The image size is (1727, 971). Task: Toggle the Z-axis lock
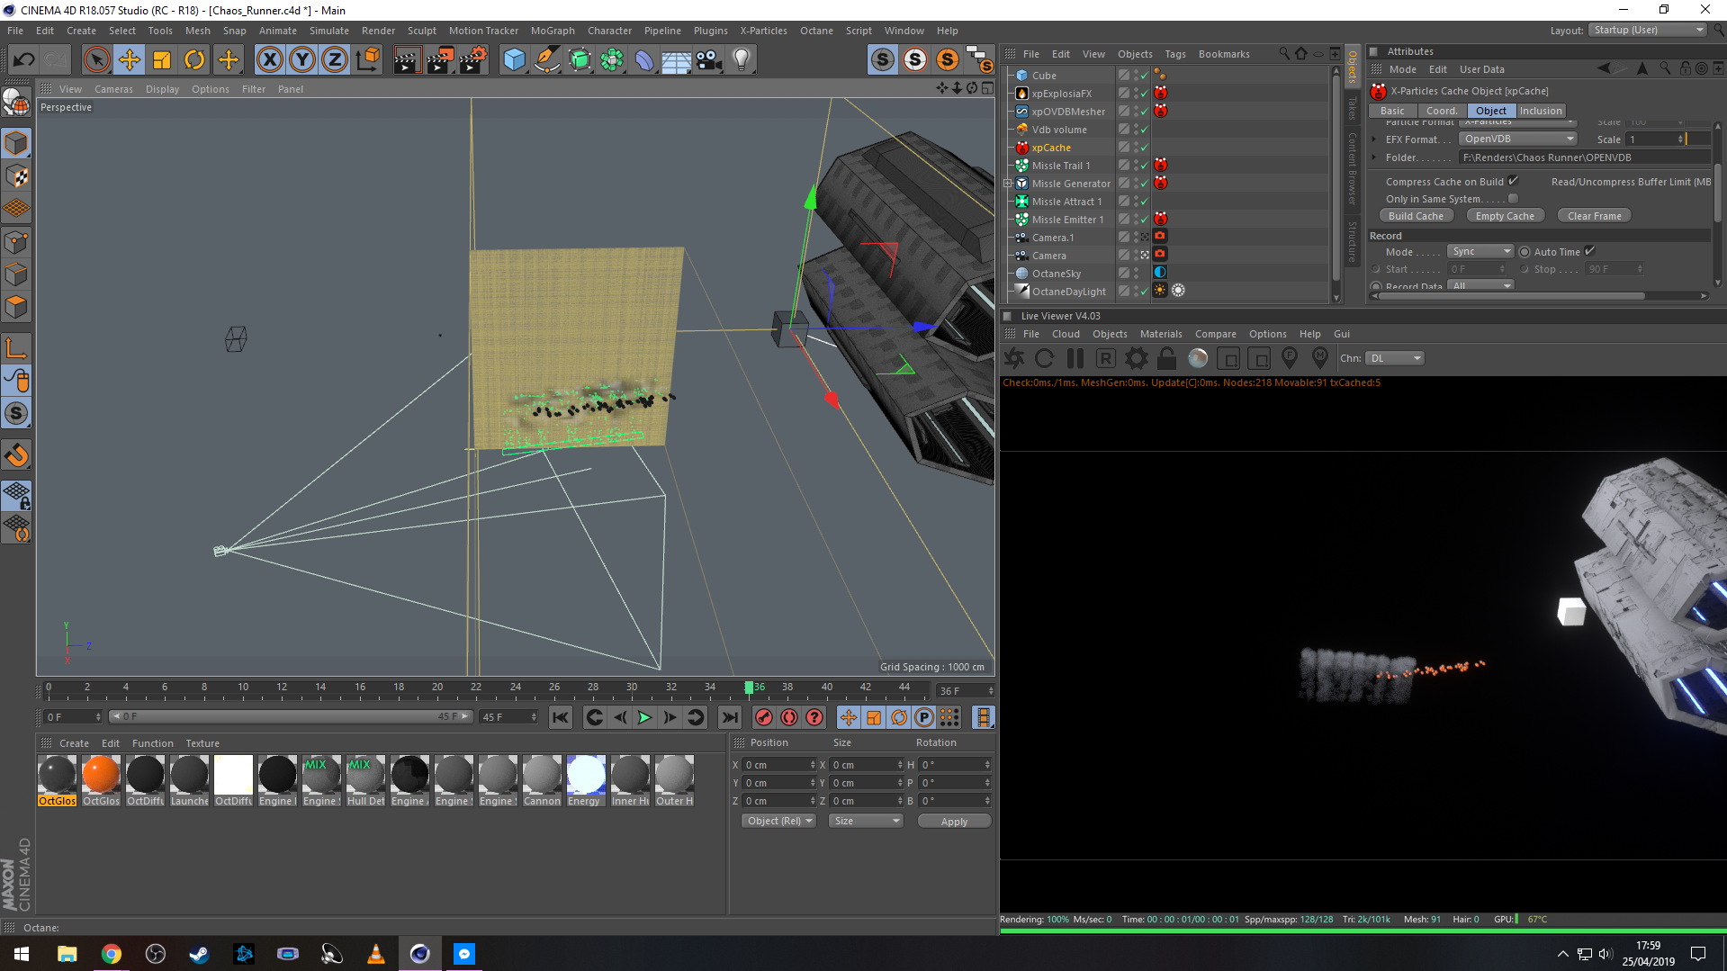(335, 60)
